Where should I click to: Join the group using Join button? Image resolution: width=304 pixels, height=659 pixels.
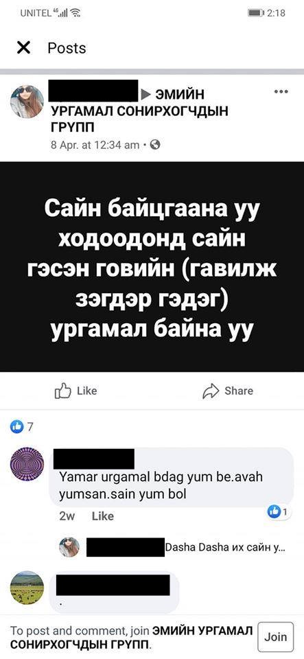pyautogui.click(x=275, y=637)
